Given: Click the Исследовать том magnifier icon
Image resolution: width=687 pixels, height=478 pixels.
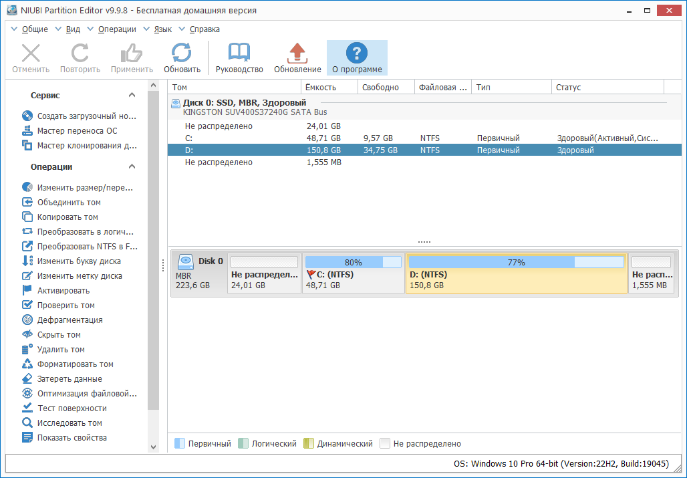Looking at the screenshot, I should point(27,423).
